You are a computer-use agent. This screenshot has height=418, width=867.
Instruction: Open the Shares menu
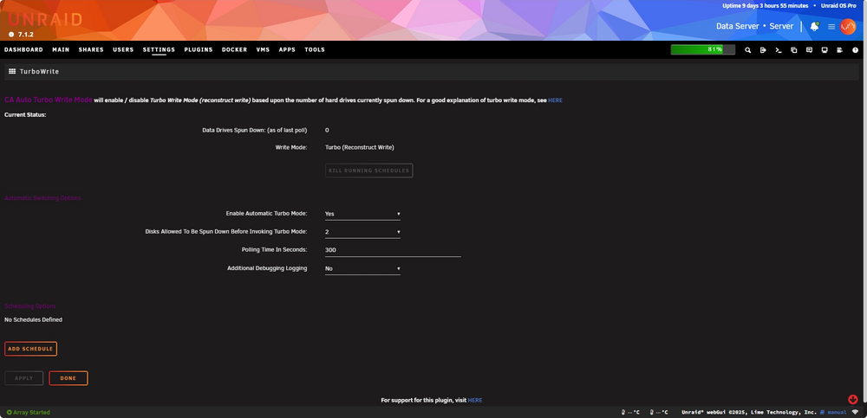coord(91,49)
